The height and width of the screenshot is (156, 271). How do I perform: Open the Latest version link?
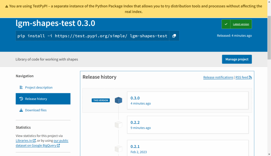coord(241,24)
